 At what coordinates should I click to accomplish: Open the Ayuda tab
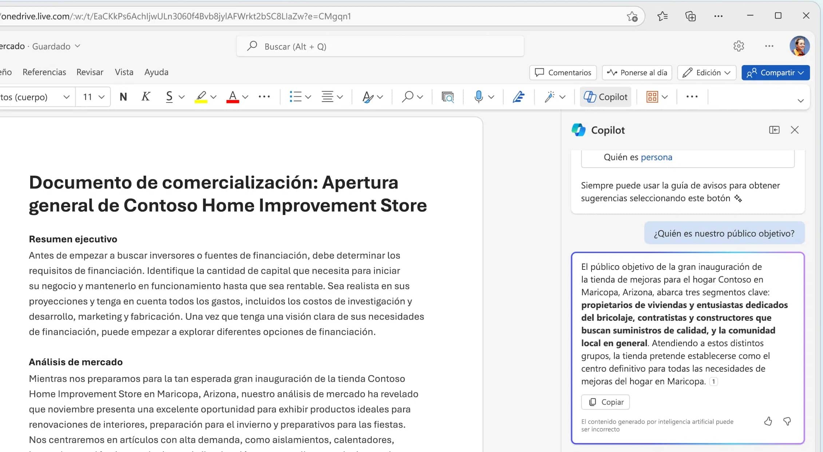tap(157, 72)
